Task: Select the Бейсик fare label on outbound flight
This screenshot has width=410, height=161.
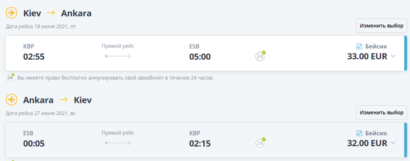Action: click(376, 46)
